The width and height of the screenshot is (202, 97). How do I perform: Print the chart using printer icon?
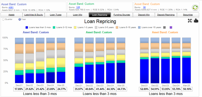click(x=196, y=21)
